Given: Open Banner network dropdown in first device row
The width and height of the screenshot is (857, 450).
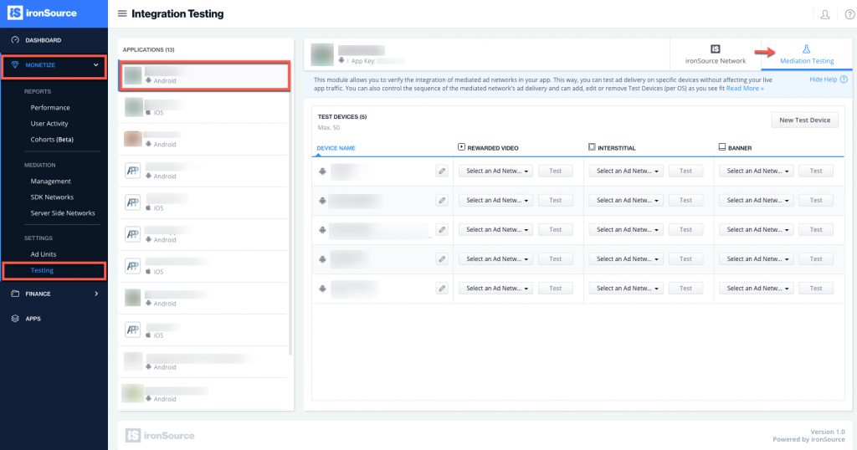Looking at the screenshot, I should click(757, 171).
